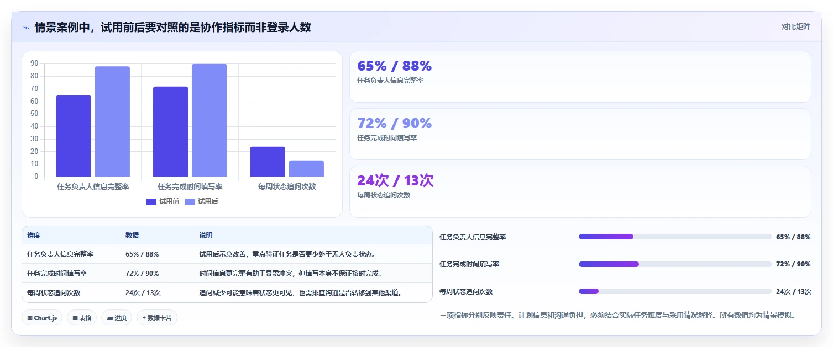The height and width of the screenshot is (347, 833).
Task: Click the 72% / 90% table cell
Action: [142, 274]
